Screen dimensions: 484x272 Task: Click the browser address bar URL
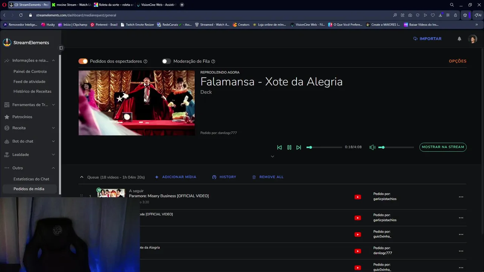(76, 15)
